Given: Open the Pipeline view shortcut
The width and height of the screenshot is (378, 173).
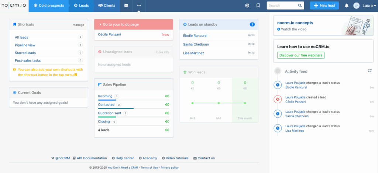Looking at the screenshot, I should click(25, 45).
